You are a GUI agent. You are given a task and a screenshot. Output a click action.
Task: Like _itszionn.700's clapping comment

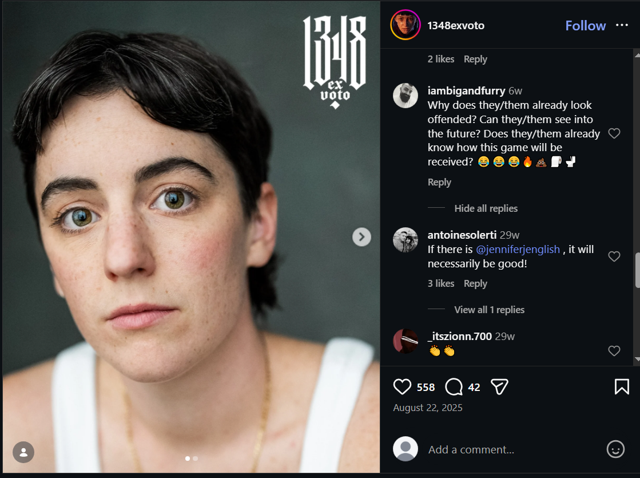tap(614, 351)
